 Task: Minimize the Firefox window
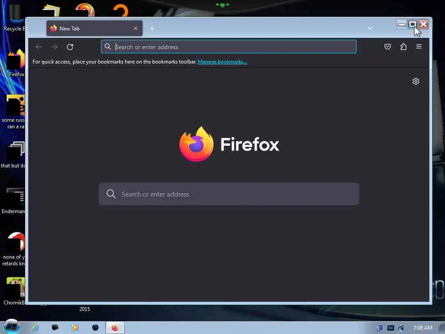(x=402, y=24)
